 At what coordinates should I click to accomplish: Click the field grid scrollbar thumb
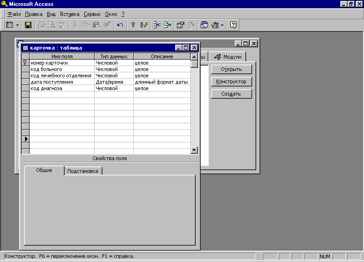pos(194,64)
